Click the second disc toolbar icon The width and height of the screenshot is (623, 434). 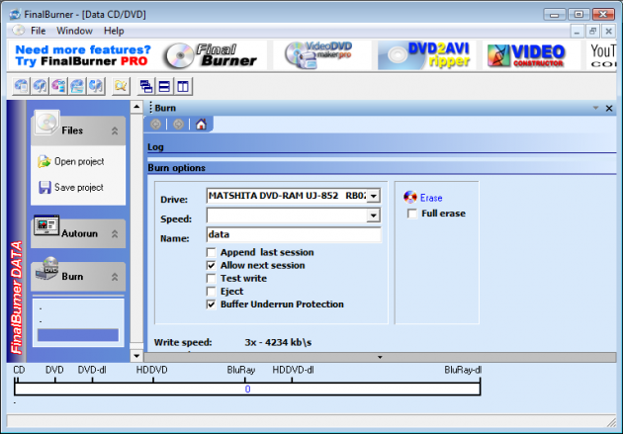[40, 86]
